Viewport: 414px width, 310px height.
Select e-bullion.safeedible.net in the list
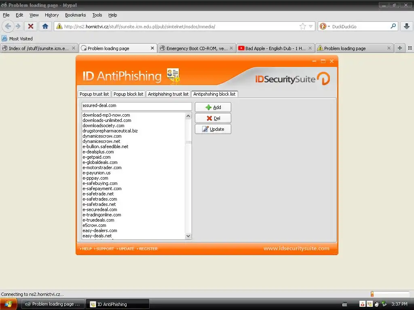coord(106,147)
